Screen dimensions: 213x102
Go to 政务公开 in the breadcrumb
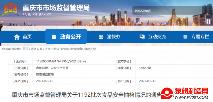(x=37, y=49)
